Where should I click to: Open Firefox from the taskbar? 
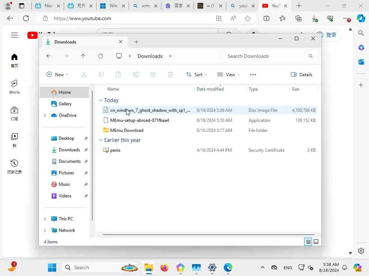[164, 267]
